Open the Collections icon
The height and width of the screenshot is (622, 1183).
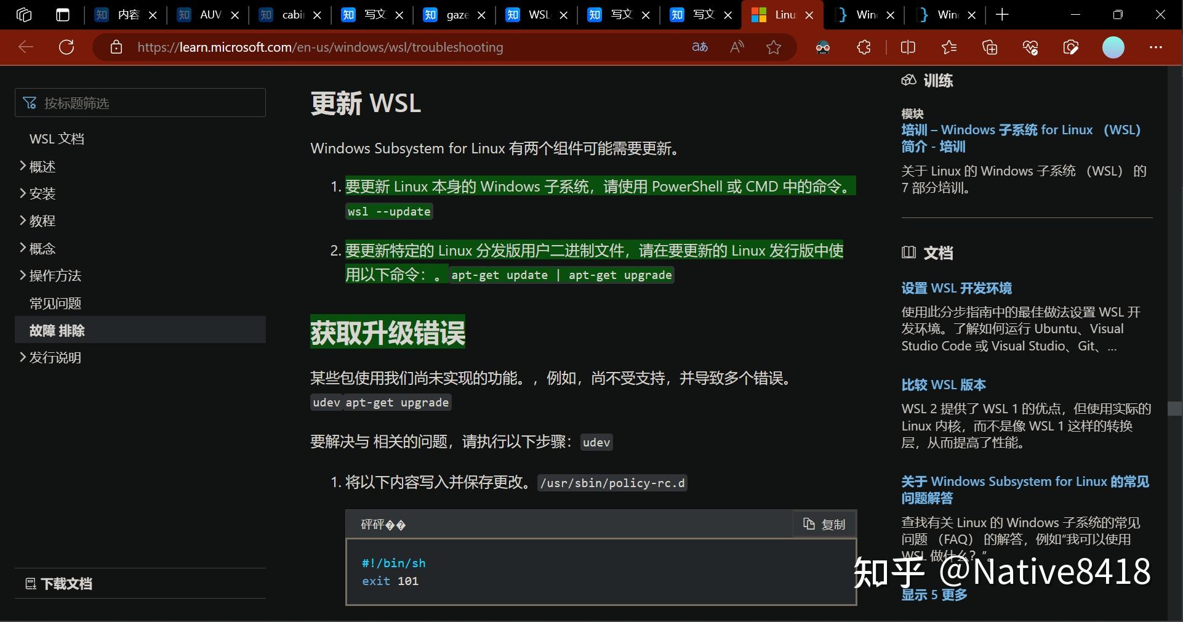click(x=990, y=47)
